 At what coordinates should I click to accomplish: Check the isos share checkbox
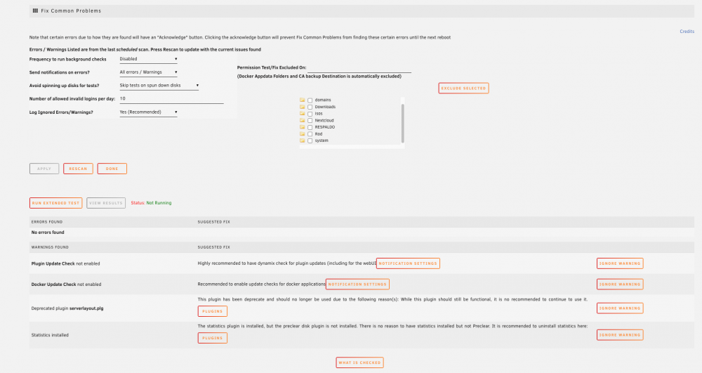[310, 114]
